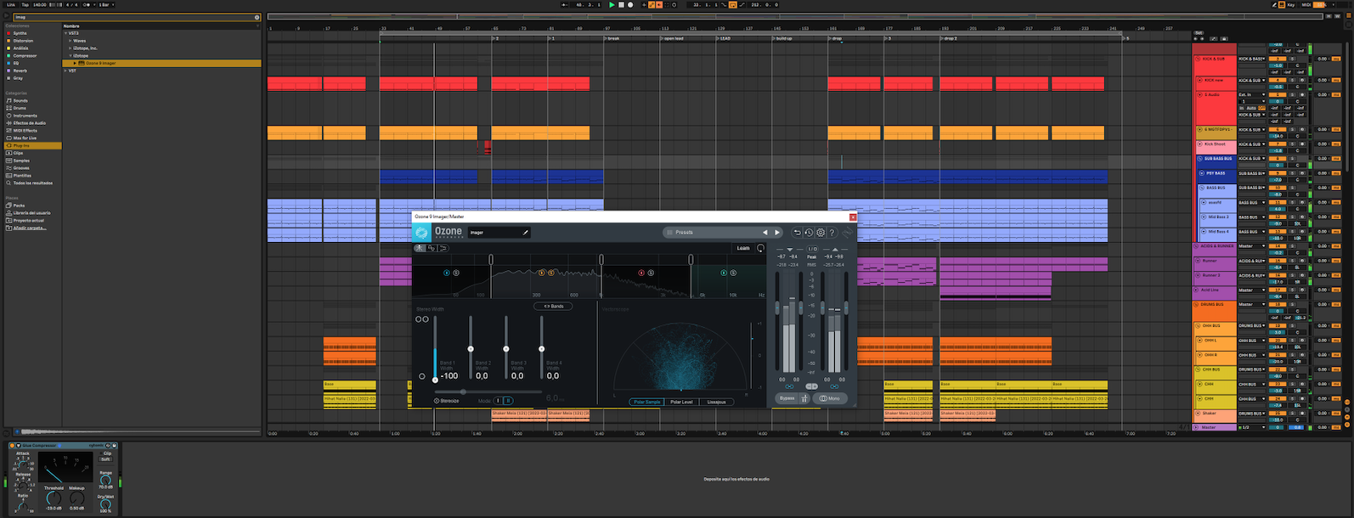Switch vectorscope to Lissajous
Viewport: 1354px width, 518px height.
(716, 402)
